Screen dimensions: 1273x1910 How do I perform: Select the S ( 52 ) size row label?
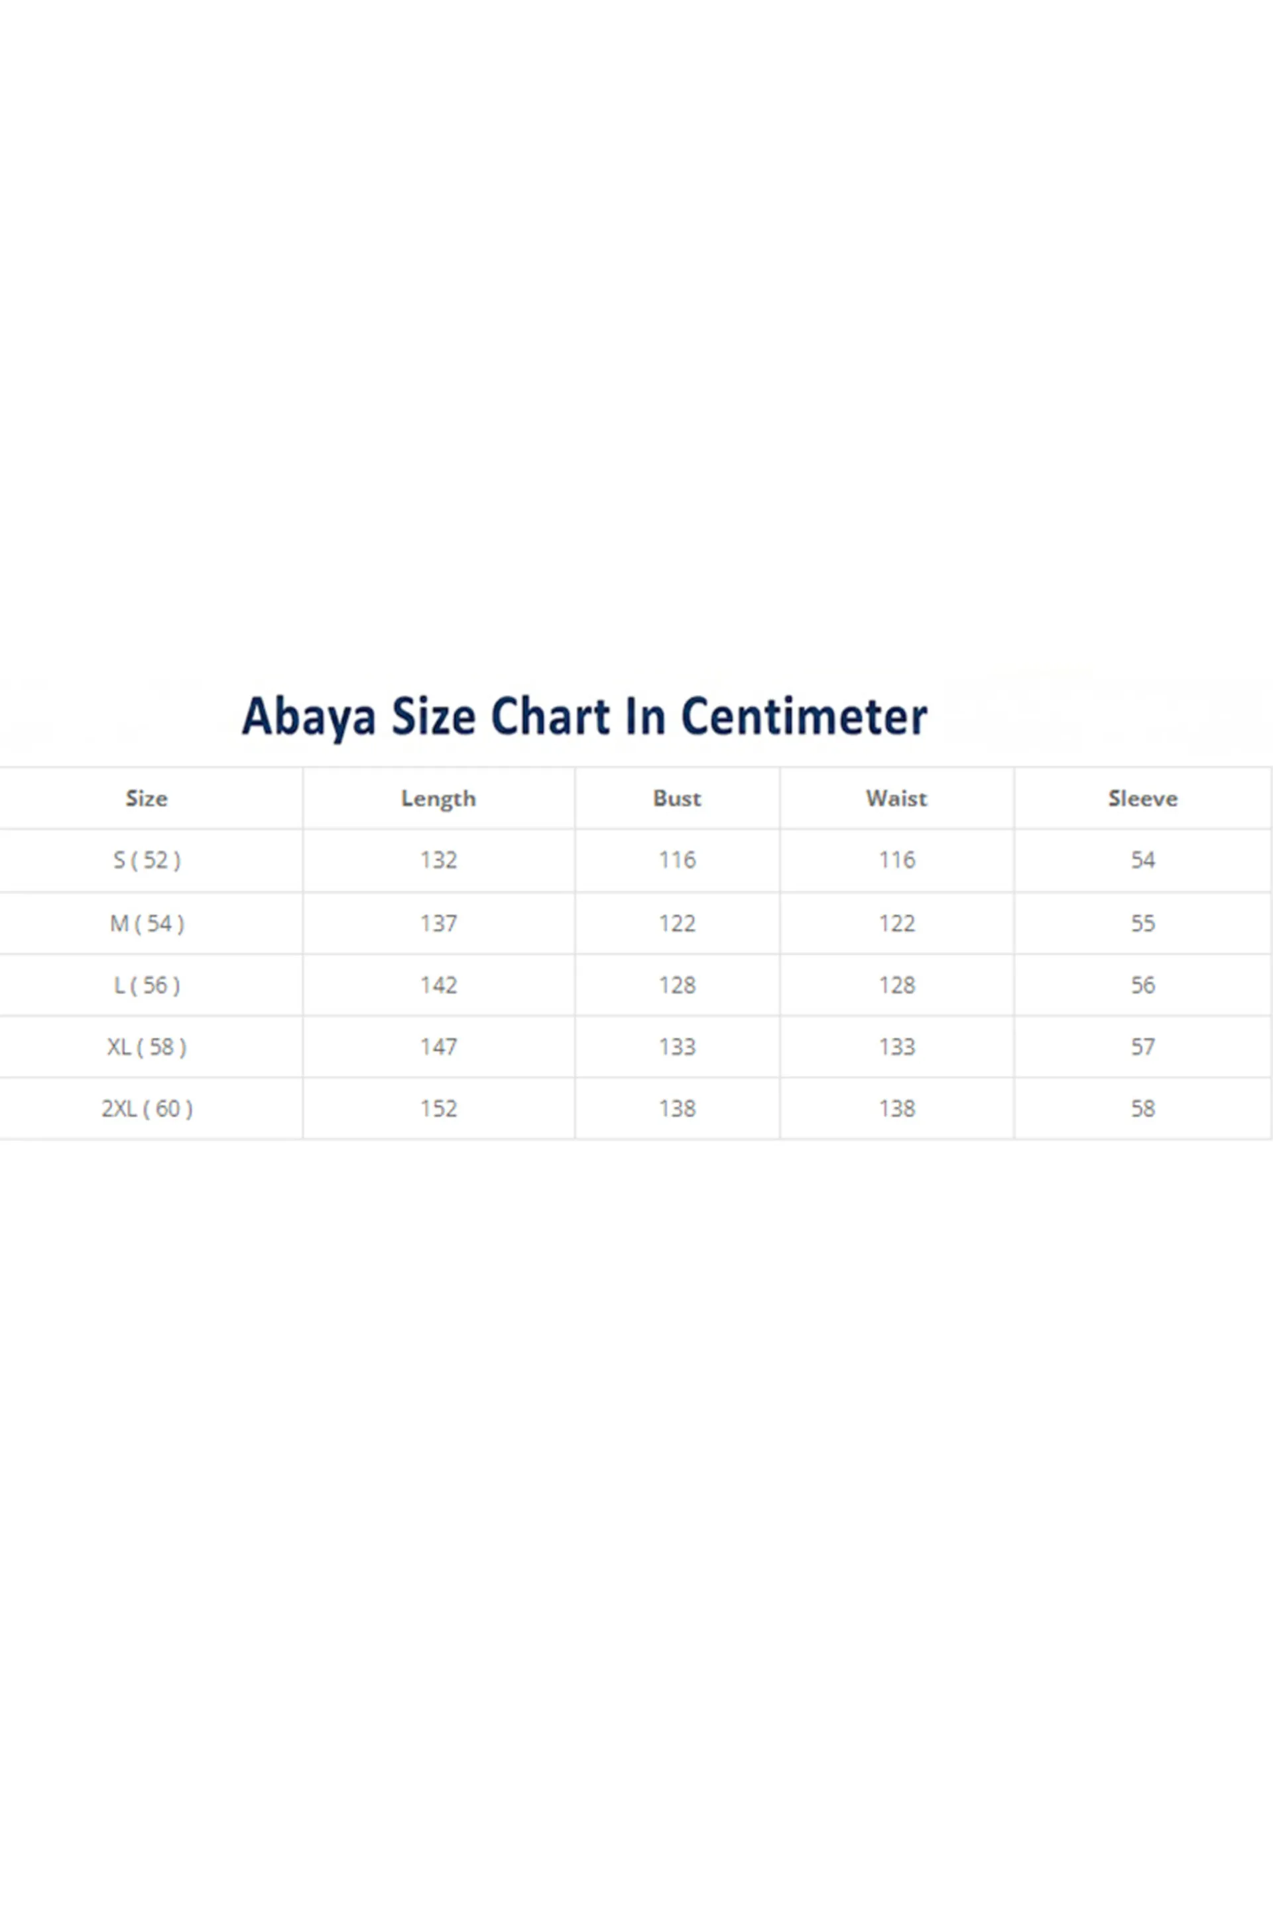147,860
